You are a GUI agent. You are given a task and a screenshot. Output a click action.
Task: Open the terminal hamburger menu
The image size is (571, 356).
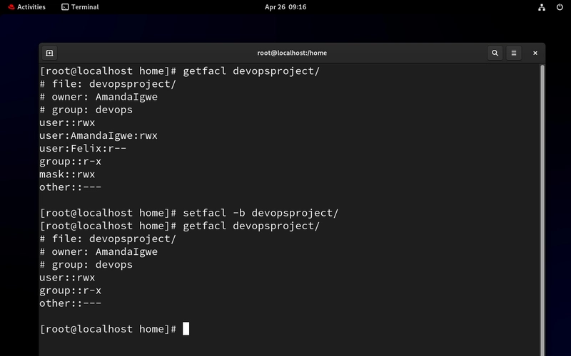[514, 53]
